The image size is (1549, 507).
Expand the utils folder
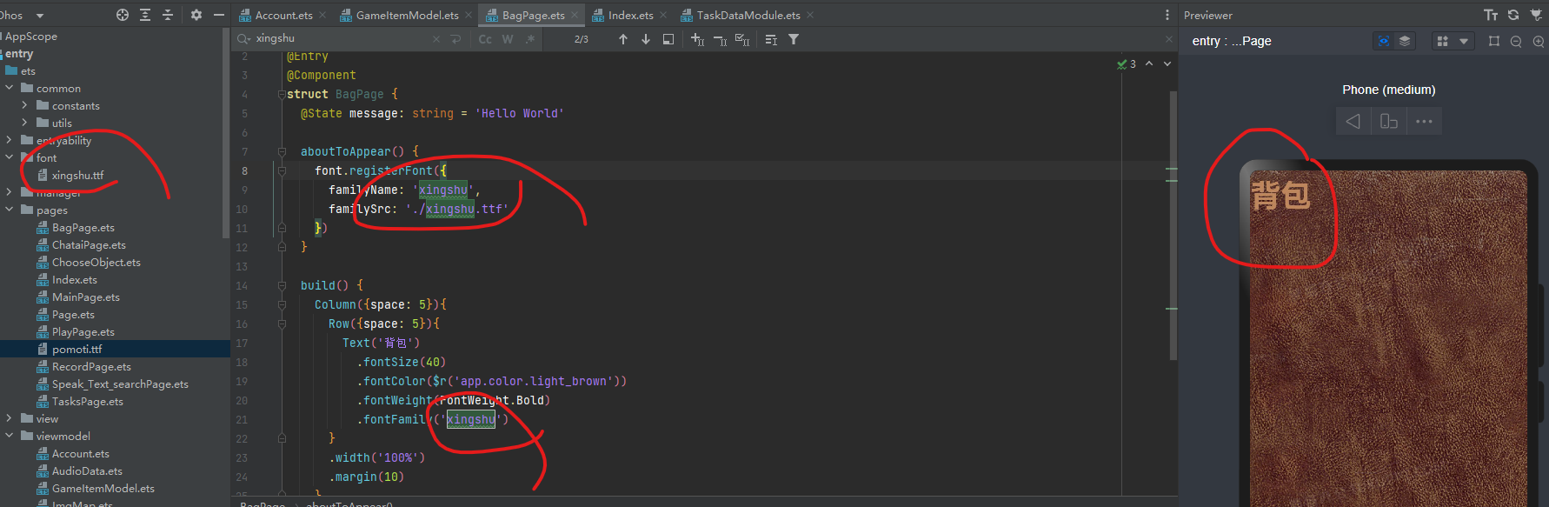(x=25, y=123)
